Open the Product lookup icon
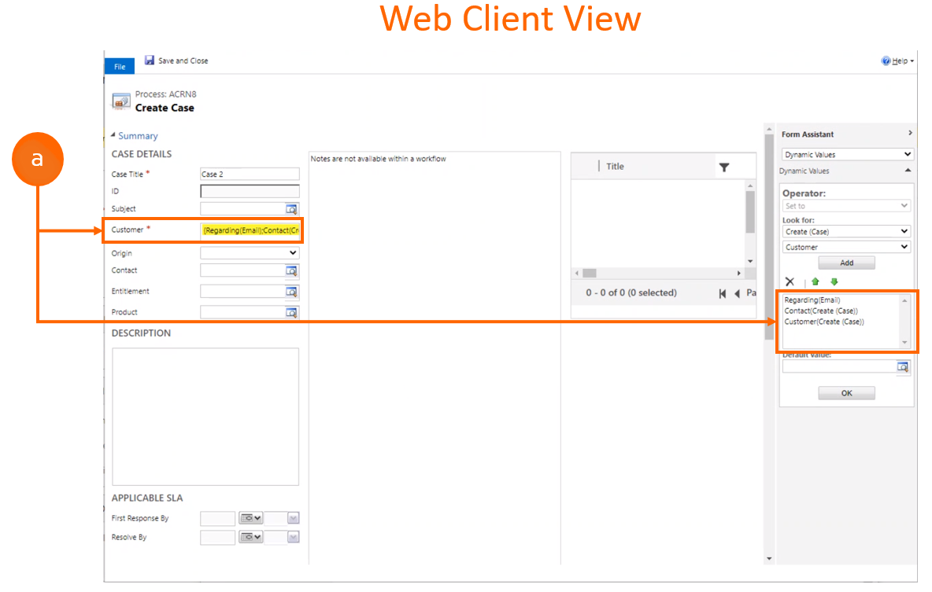Viewport: 932px width, 592px height. point(291,312)
